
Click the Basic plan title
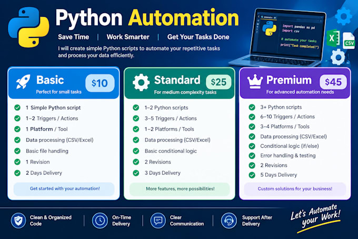click(x=50, y=80)
